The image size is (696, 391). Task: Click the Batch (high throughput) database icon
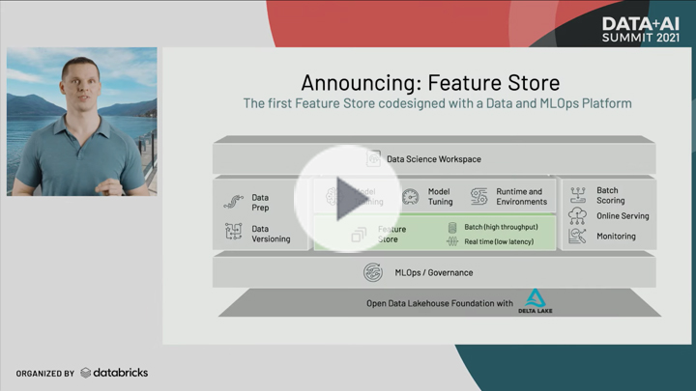(452, 228)
